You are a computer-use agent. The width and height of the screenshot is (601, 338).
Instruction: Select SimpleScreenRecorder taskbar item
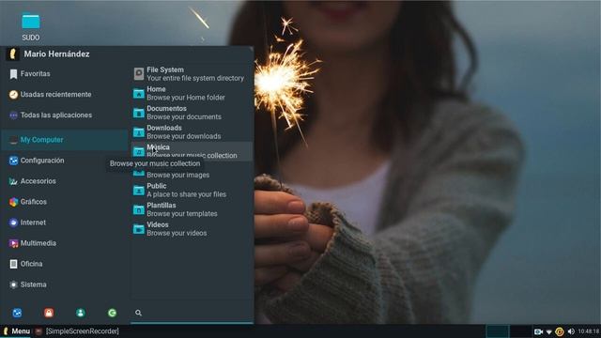(x=77, y=331)
